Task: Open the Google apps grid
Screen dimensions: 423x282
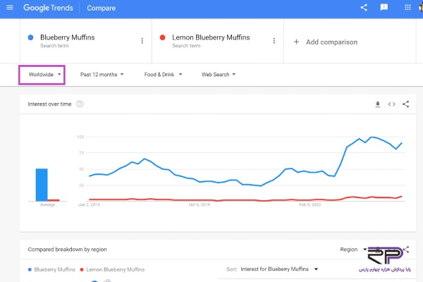Action: 407,7
